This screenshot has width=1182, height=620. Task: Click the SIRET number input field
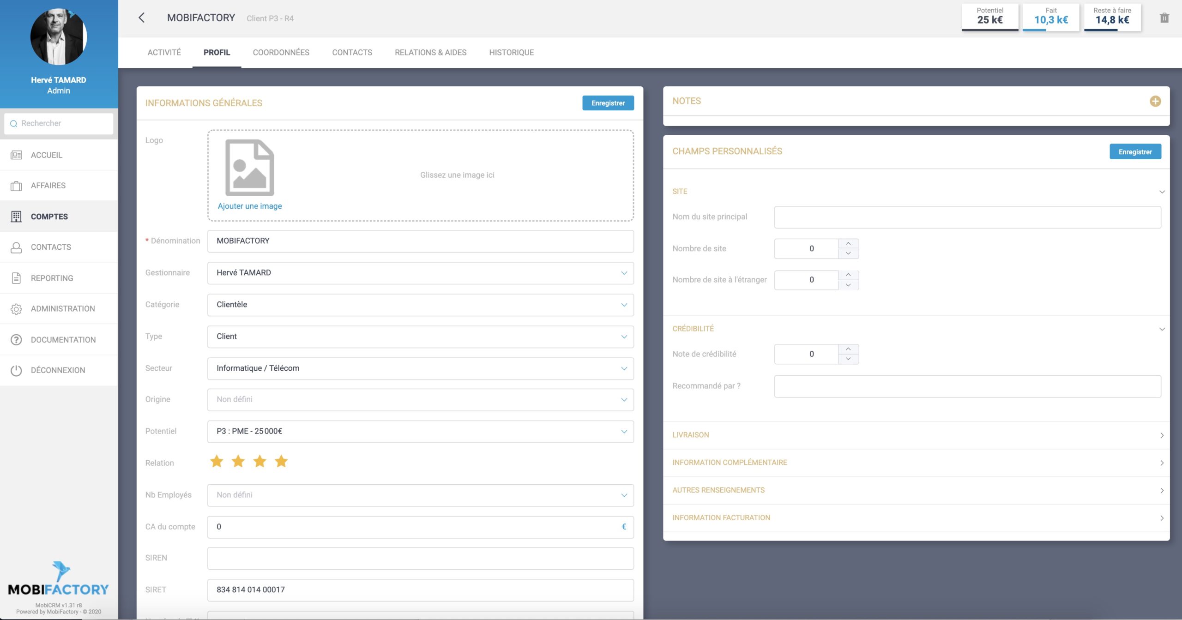[421, 590]
